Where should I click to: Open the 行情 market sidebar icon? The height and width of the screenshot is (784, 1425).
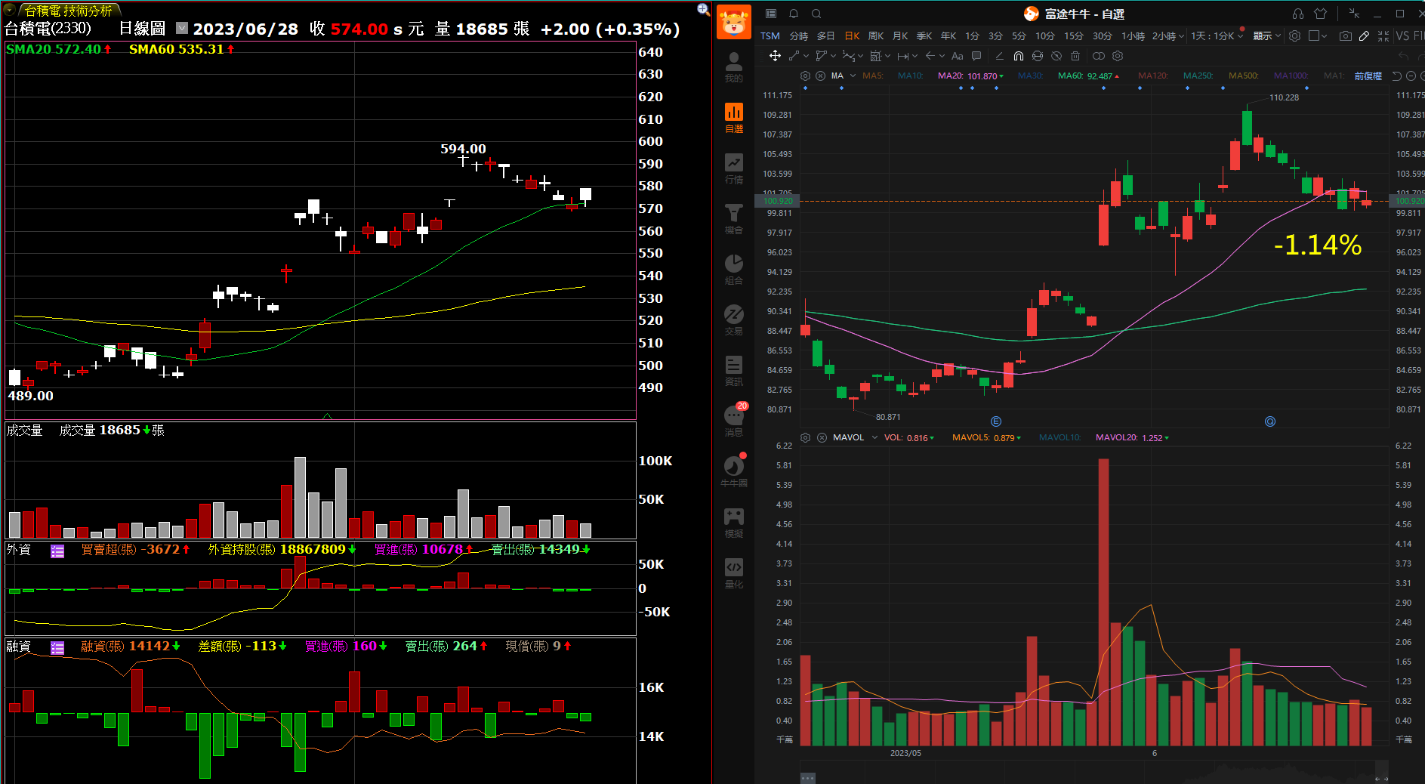[733, 168]
